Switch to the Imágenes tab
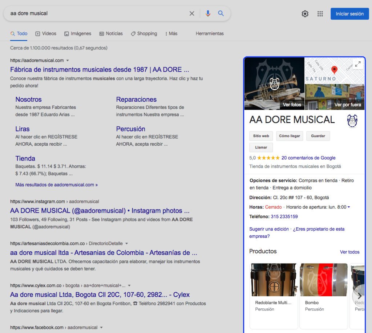The height and width of the screenshot is (333, 372). [78, 33]
